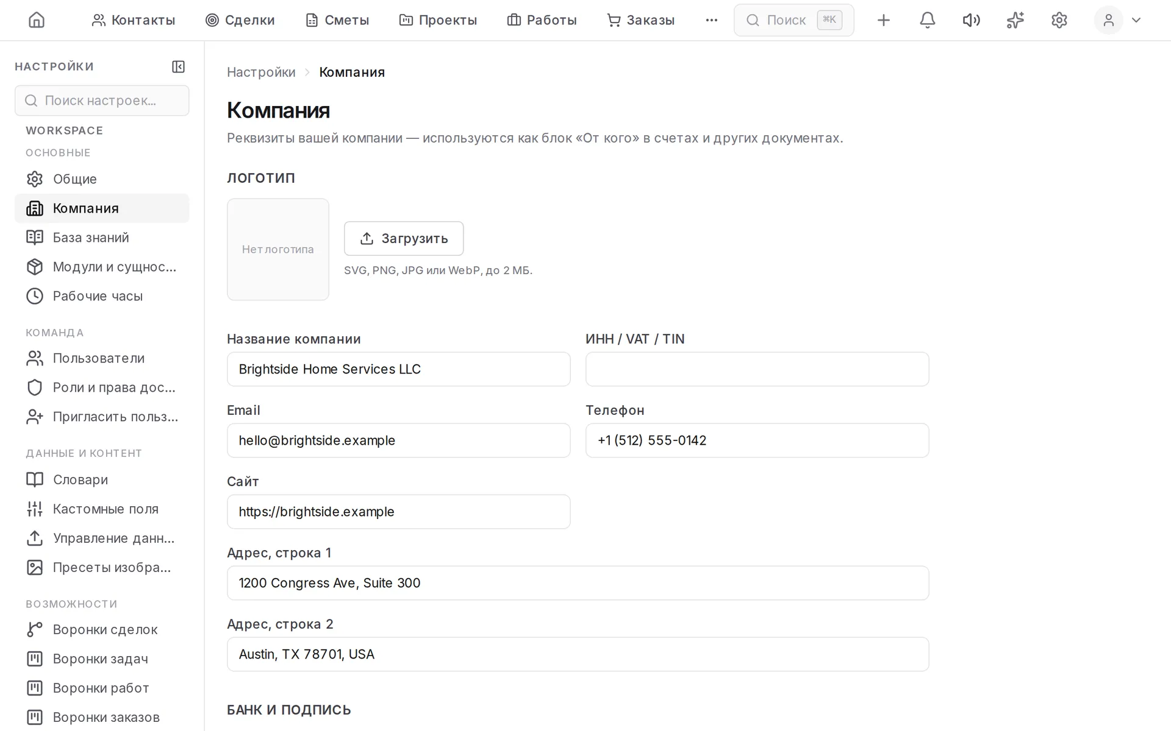
Task: Click the Загрузить logo upload button
Action: [403, 238]
